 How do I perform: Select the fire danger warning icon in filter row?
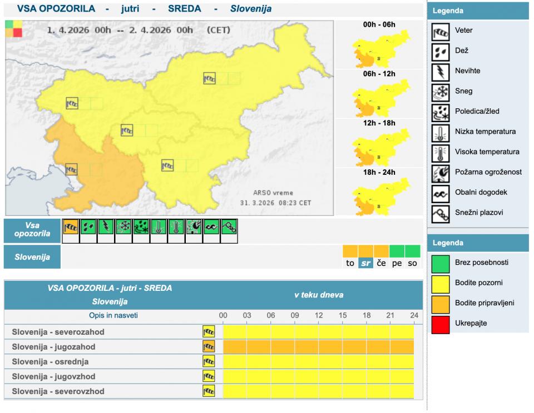[194, 226]
